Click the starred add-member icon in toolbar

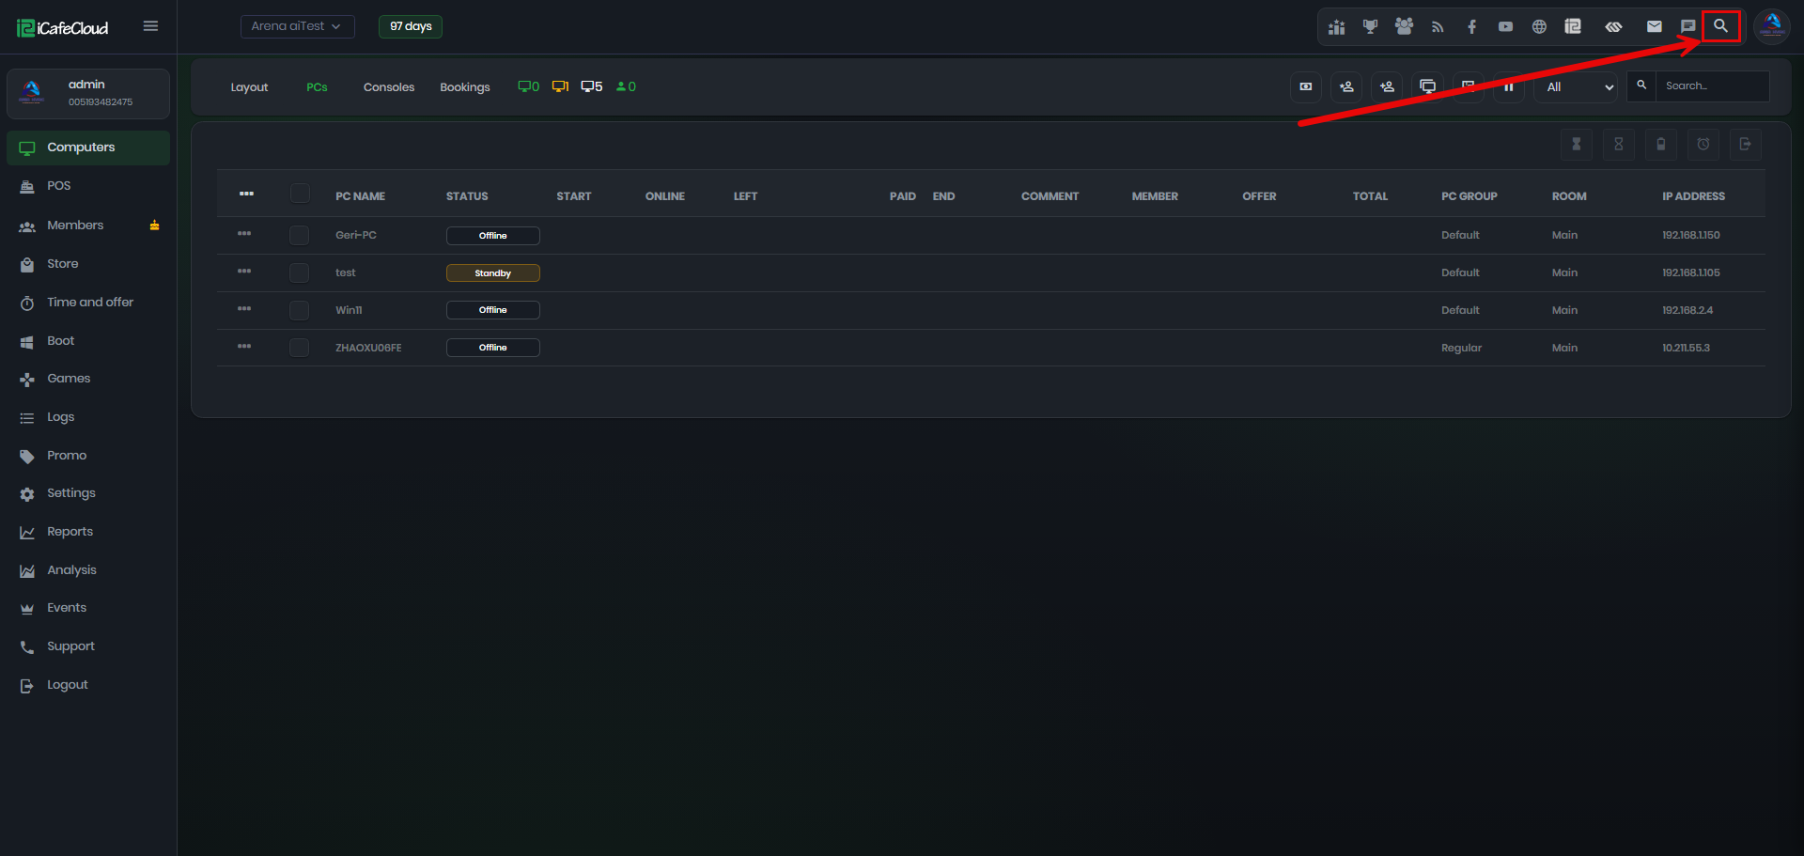tap(1346, 86)
